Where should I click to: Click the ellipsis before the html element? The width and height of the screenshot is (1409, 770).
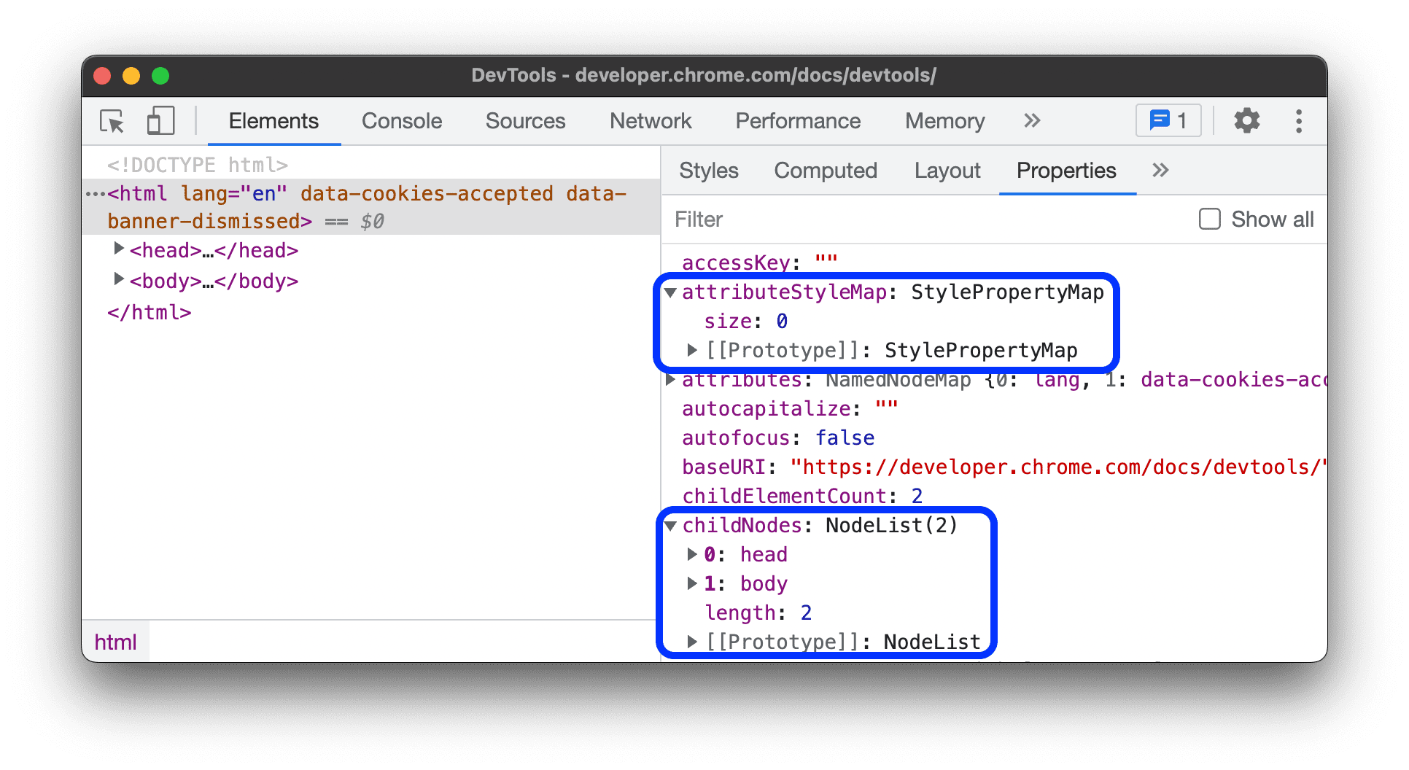[96, 192]
